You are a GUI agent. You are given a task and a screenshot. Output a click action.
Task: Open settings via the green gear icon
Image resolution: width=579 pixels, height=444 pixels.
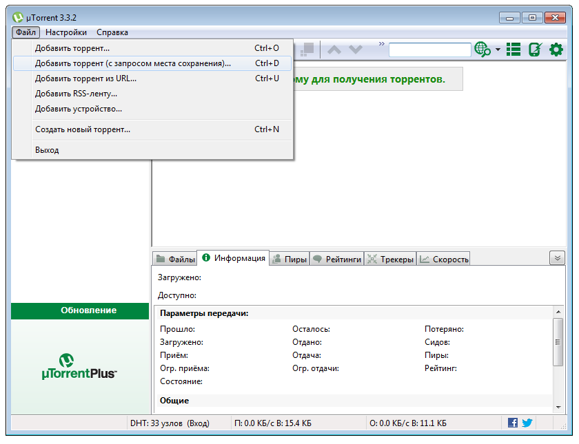pos(556,50)
